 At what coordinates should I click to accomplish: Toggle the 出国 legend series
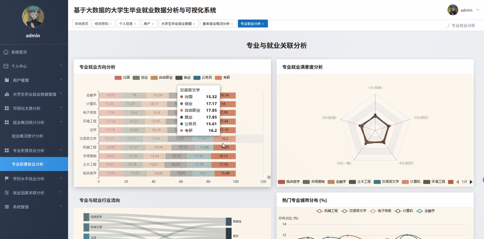123,78
